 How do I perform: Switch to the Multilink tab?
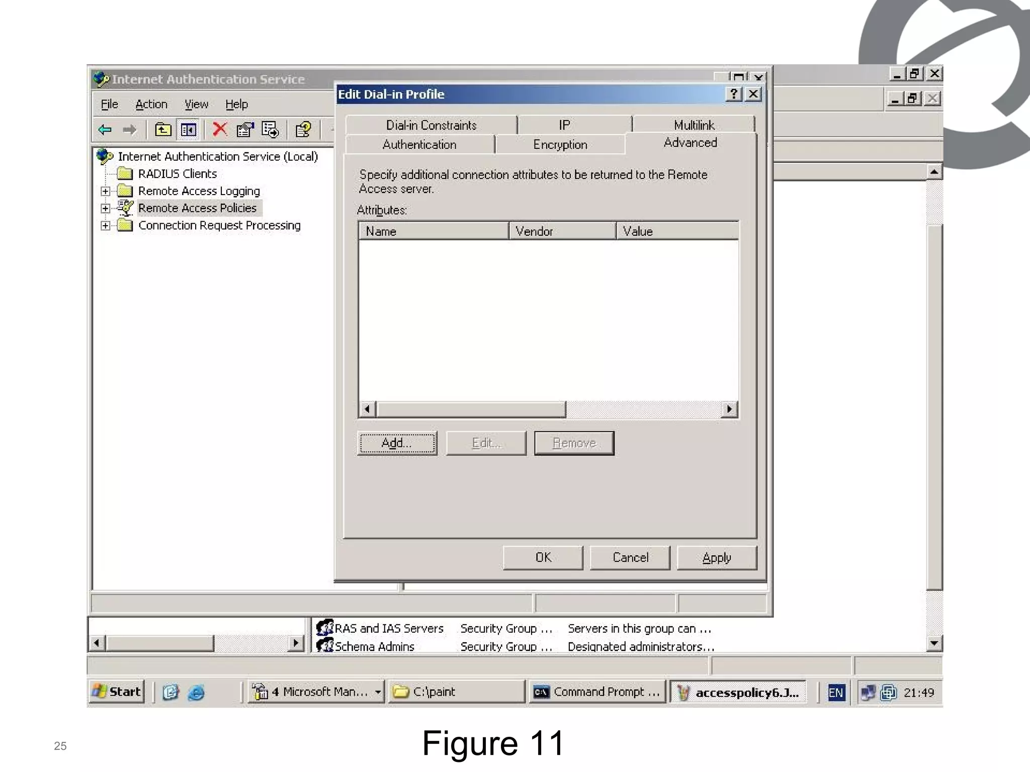pyautogui.click(x=694, y=125)
